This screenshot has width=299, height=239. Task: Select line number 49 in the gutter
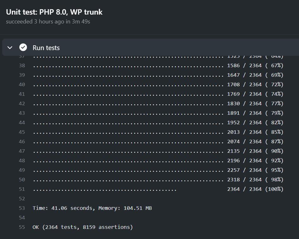(x=22, y=170)
